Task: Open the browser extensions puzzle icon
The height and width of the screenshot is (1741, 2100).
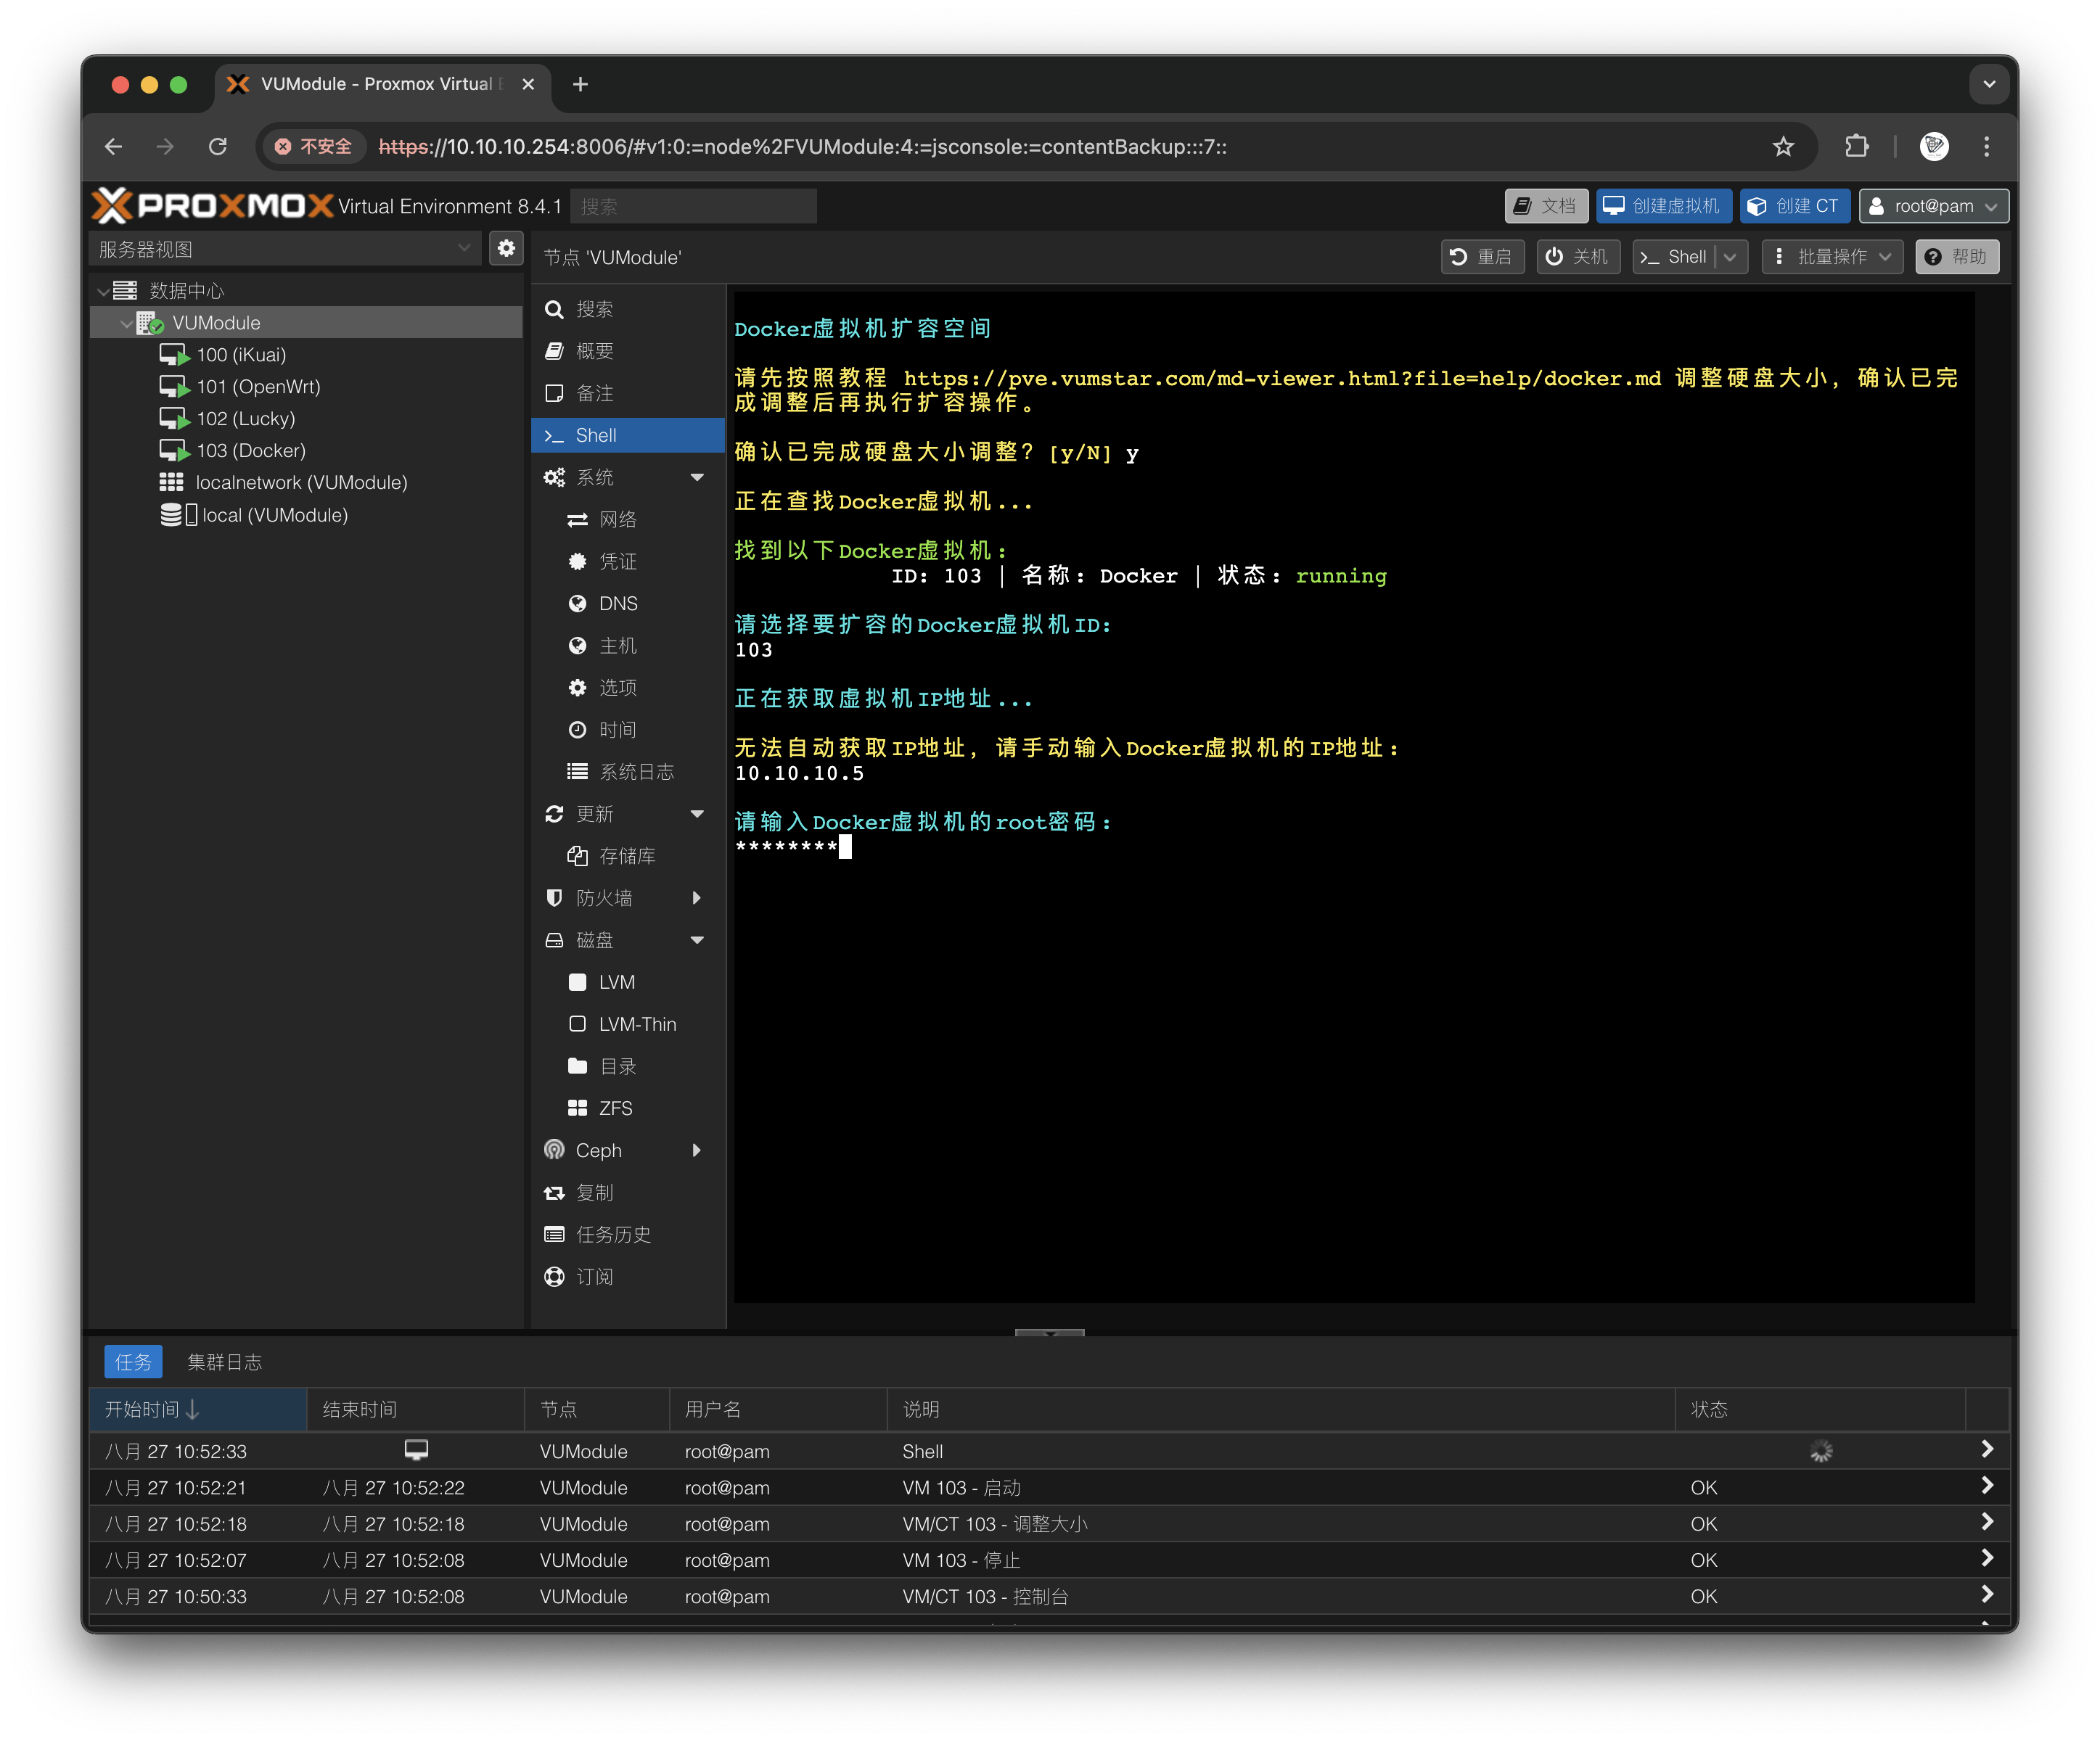Action: pos(1856,147)
